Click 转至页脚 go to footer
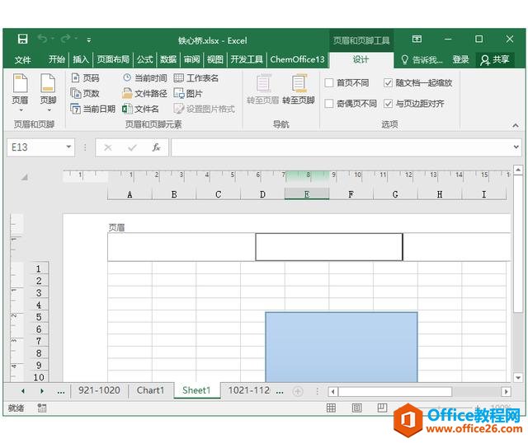 (x=299, y=89)
